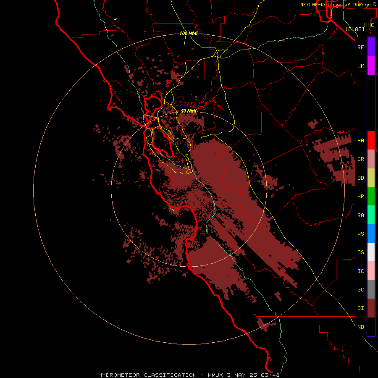This screenshot has width=378, height=378.
Task: Click the BI legend label
Action: pyautogui.click(x=360, y=308)
